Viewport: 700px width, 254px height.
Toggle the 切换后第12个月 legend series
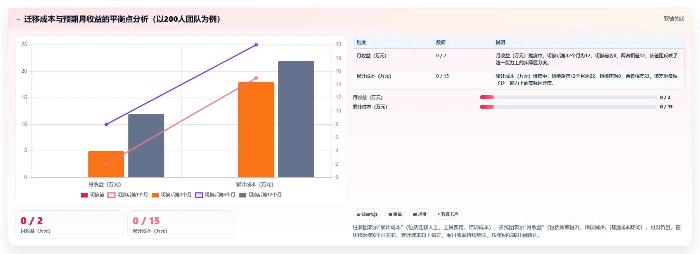click(x=260, y=195)
